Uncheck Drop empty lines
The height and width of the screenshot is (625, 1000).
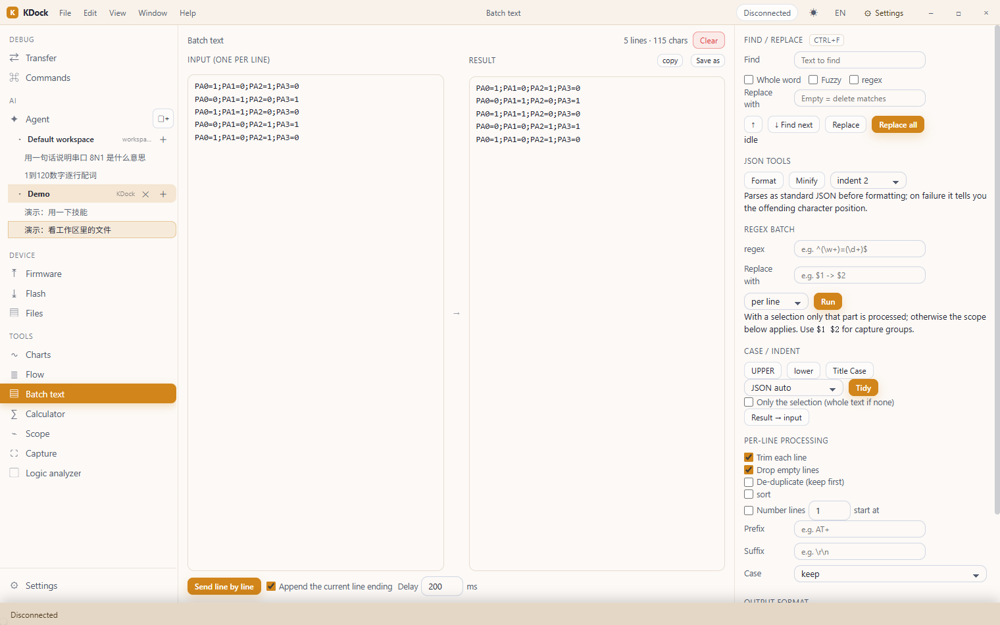[749, 470]
